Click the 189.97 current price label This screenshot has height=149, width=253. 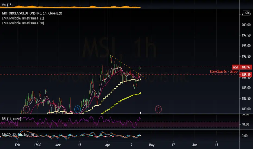pyautogui.click(x=246, y=67)
